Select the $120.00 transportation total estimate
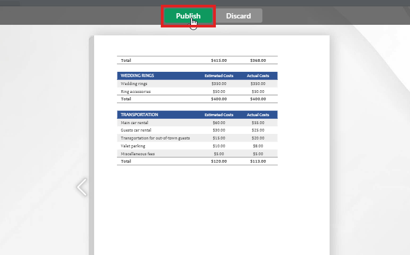 218,161
